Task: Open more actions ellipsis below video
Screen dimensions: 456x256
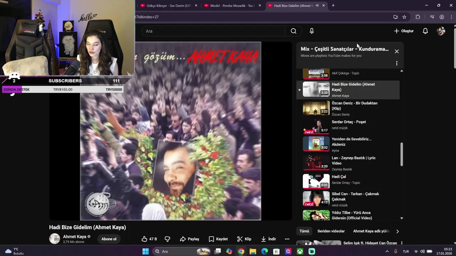Action: [x=287, y=239]
